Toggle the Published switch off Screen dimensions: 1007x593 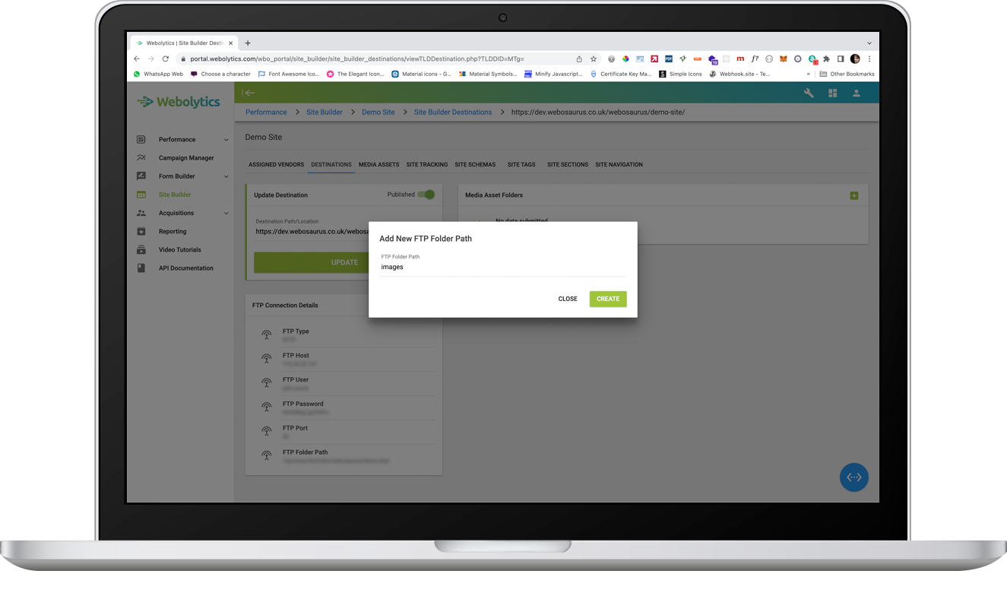point(426,195)
